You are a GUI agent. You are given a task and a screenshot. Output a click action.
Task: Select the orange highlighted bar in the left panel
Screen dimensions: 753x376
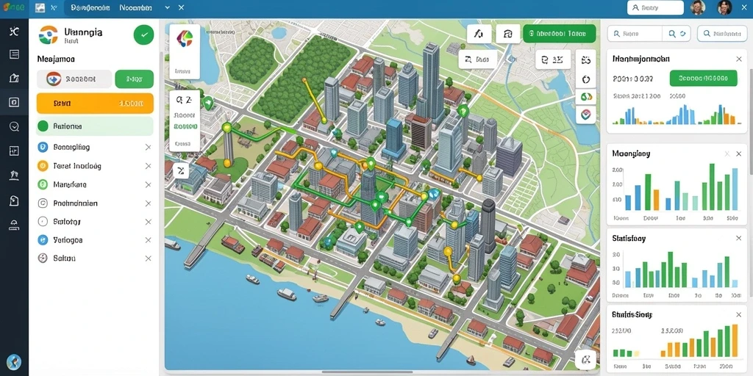(95, 103)
